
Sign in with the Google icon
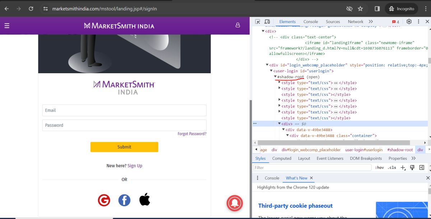click(104, 200)
